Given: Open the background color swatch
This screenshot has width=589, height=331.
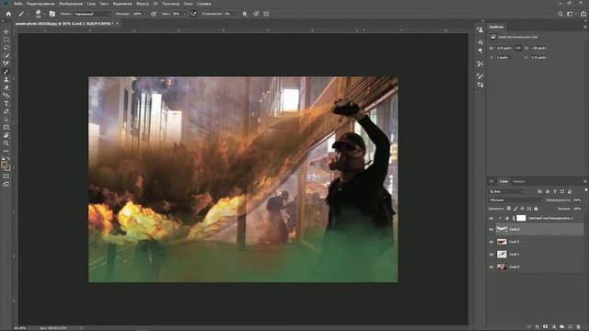Looking at the screenshot, I should click(x=8, y=167).
